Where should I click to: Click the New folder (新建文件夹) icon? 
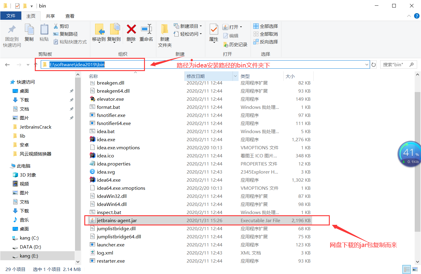click(x=164, y=29)
